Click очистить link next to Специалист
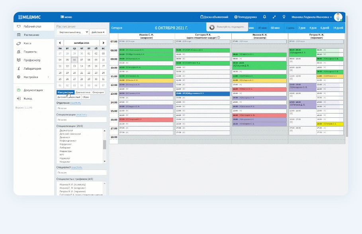Screen dimensions: 362x234 pos(76,167)
